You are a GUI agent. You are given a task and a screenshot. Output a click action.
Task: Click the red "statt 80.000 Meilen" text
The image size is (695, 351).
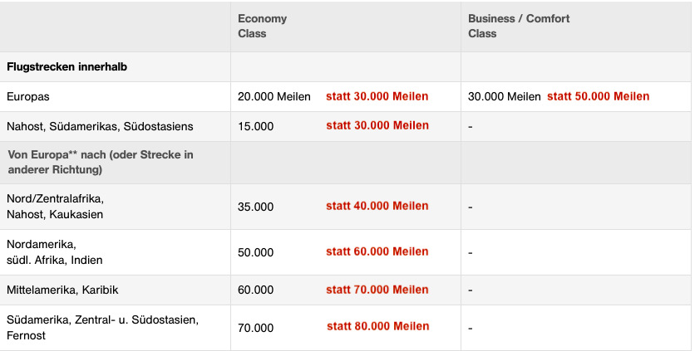(x=377, y=326)
